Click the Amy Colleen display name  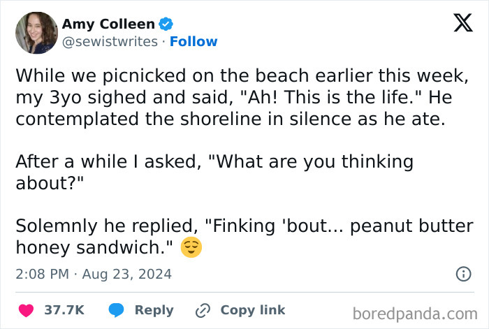(x=108, y=24)
